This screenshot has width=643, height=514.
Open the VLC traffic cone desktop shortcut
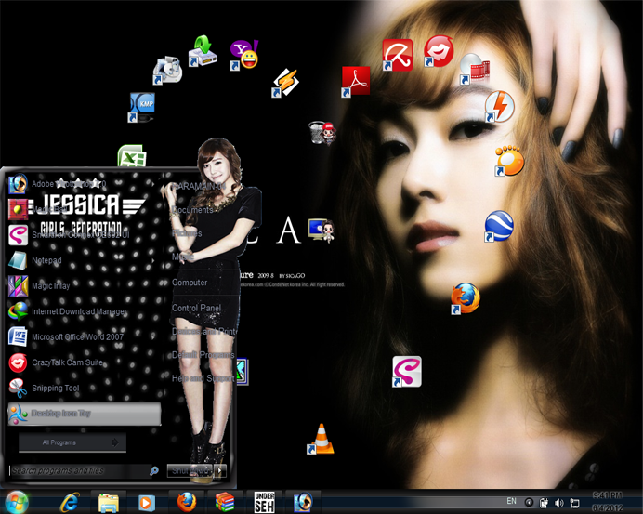coord(321,439)
